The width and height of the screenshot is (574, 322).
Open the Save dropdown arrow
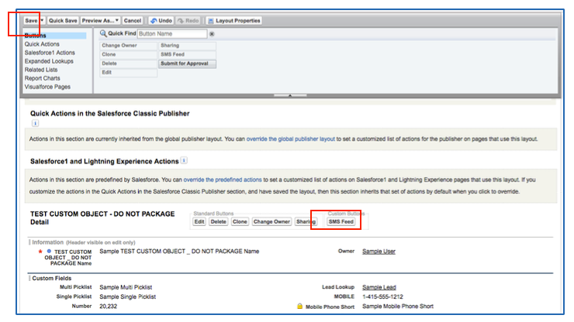point(42,21)
